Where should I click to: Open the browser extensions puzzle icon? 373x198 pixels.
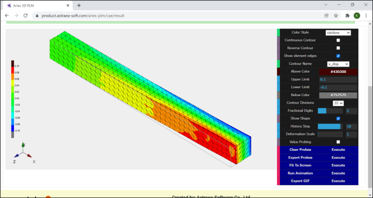[348, 16]
